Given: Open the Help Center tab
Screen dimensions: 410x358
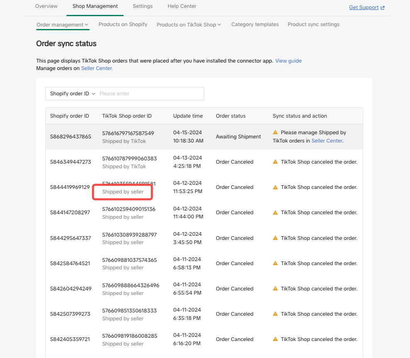Looking at the screenshot, I should click(x=182, y=6).
